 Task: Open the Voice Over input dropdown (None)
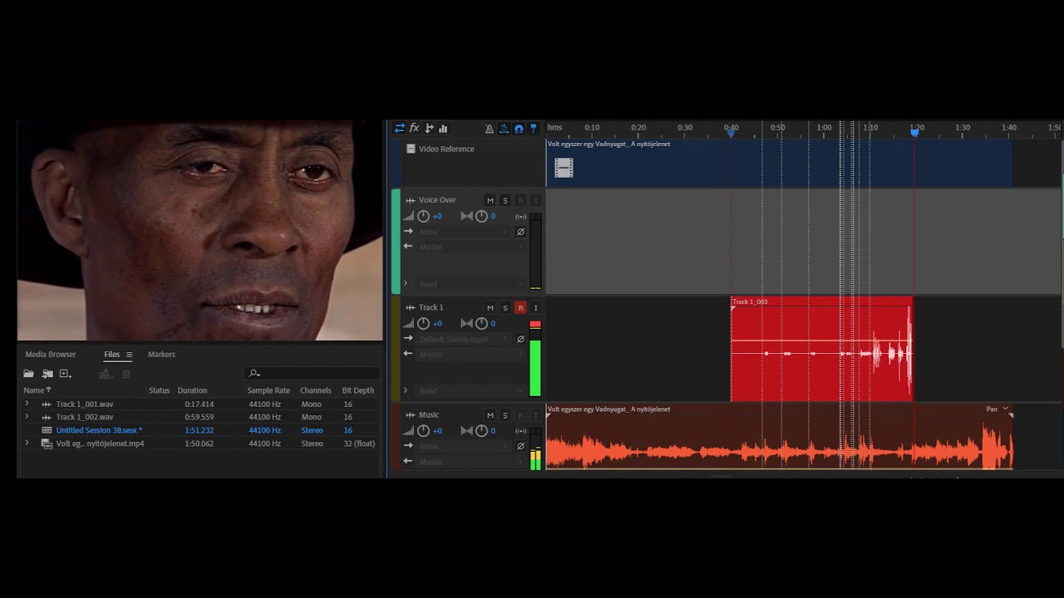(464, 232)
